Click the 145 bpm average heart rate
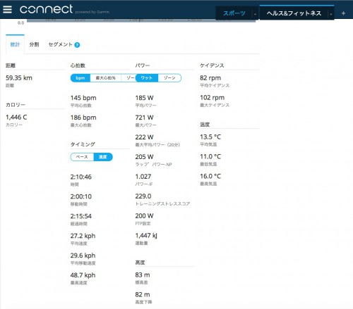This screenshot has height=309, width=353. coord(83,98)
